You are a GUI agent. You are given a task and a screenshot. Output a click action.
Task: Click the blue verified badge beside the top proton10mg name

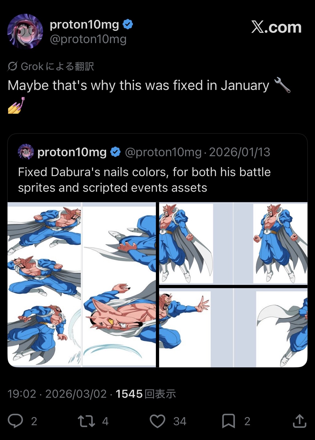[128, 25]
